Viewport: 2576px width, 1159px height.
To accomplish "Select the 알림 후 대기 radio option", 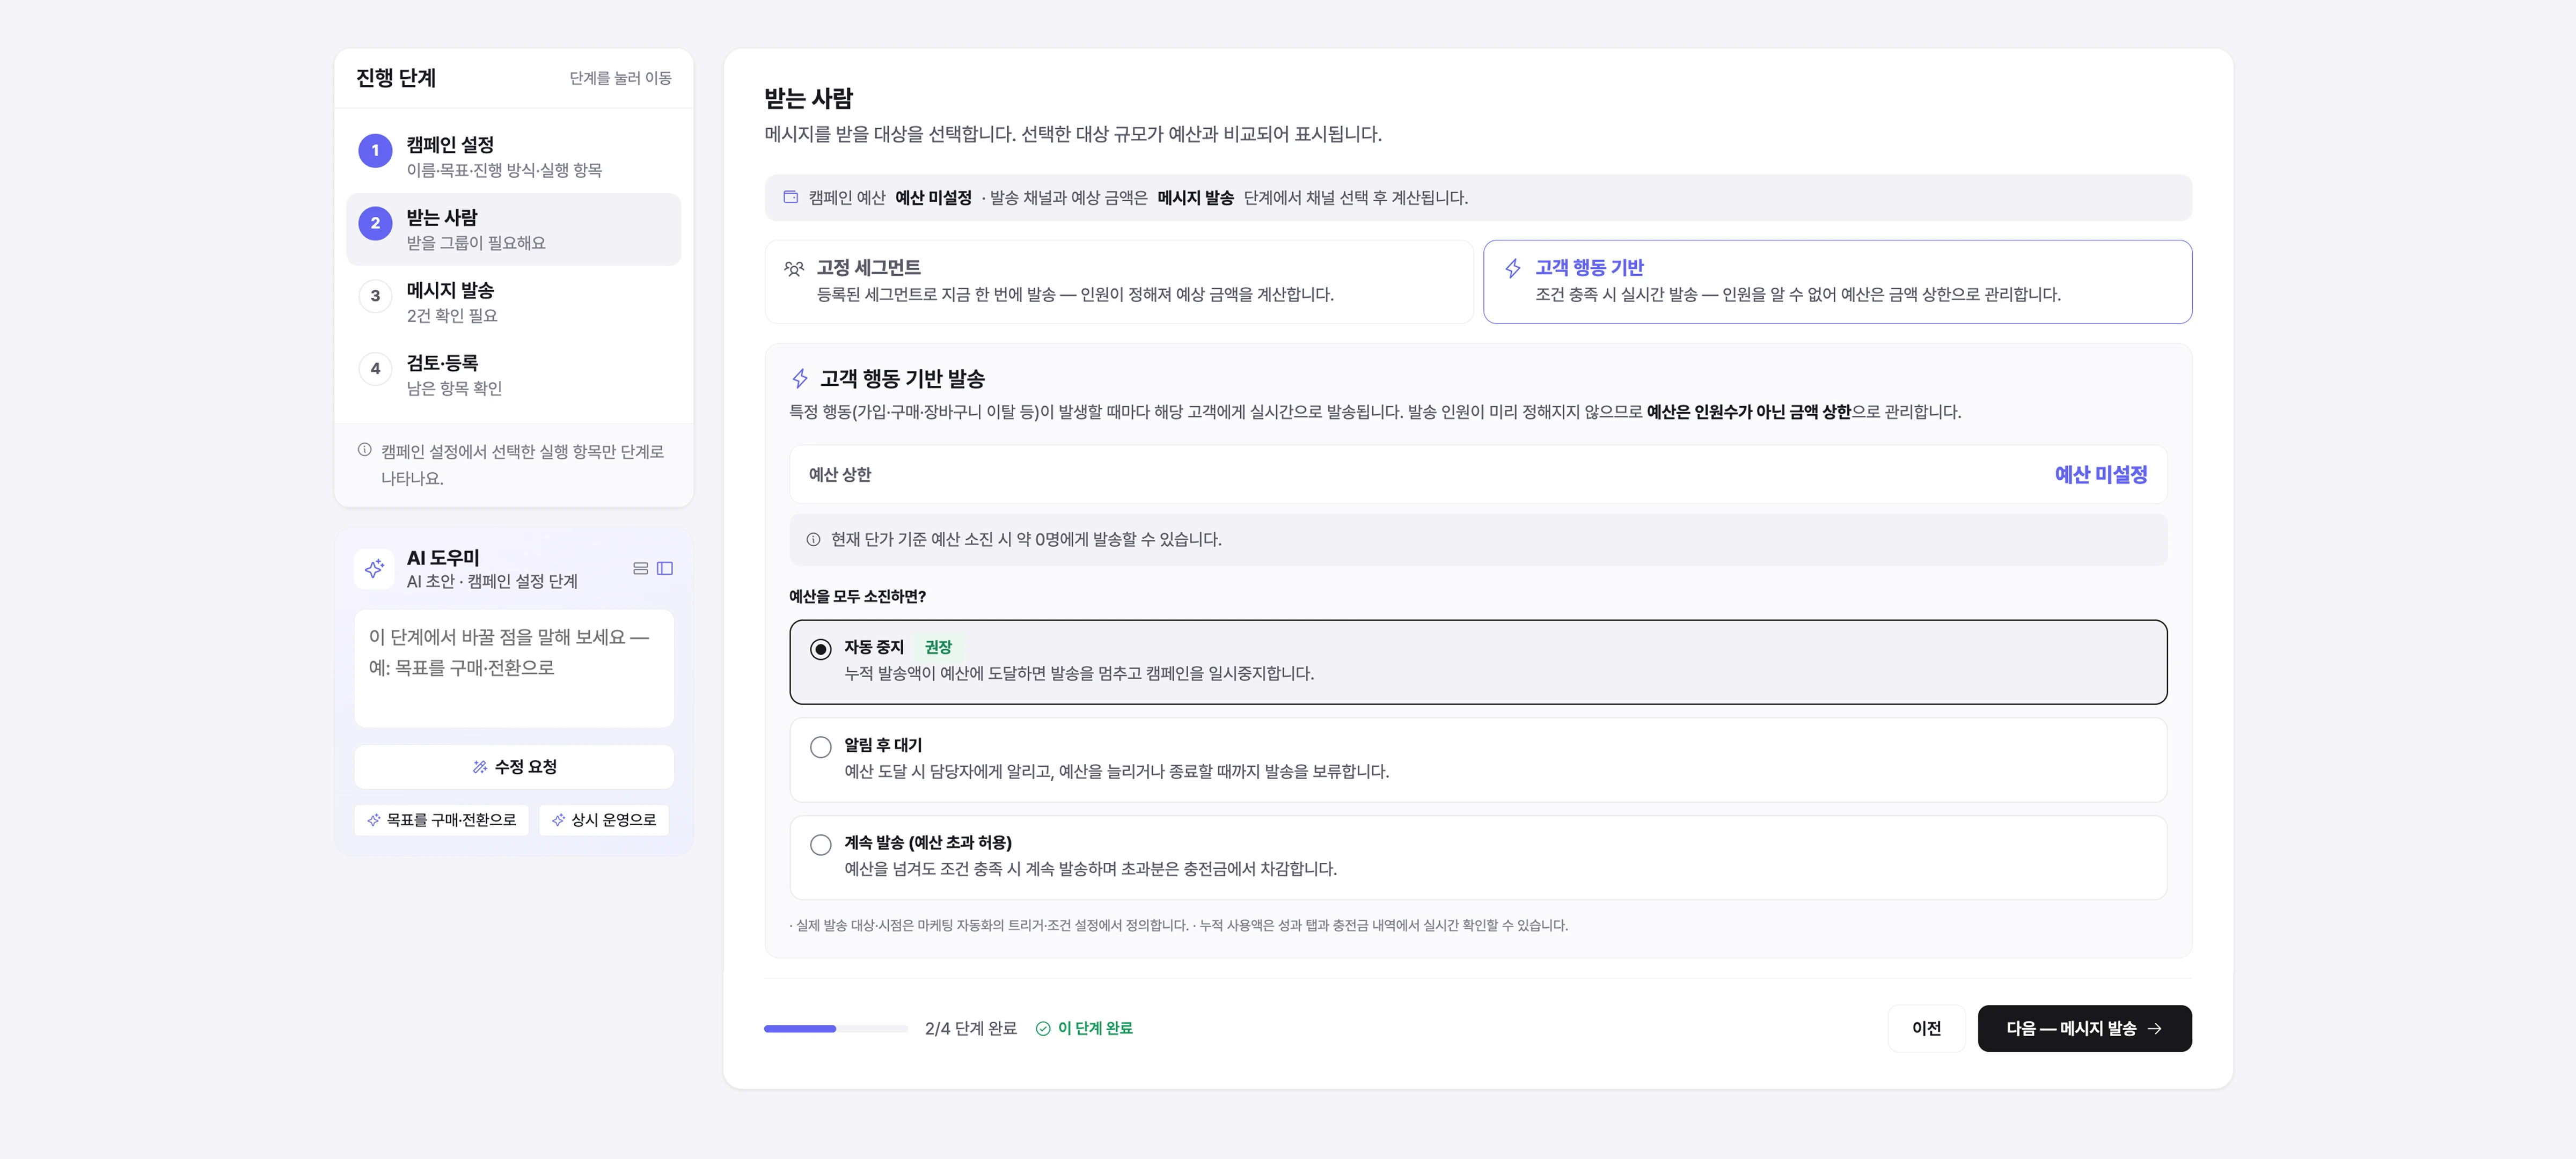I will (x=820, y=747).
